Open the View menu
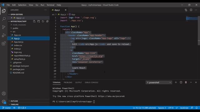The height and width of the screenshot is (112, 200). (31, 5)
